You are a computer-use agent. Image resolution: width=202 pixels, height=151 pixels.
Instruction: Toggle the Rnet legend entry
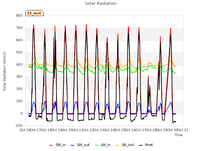(146, 145)
